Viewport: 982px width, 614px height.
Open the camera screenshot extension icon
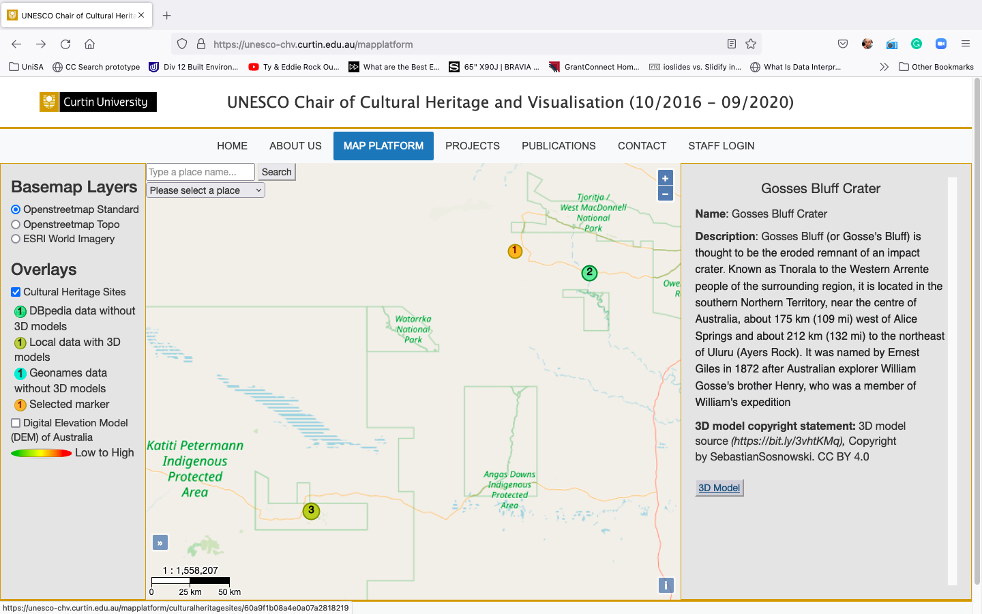892,44
